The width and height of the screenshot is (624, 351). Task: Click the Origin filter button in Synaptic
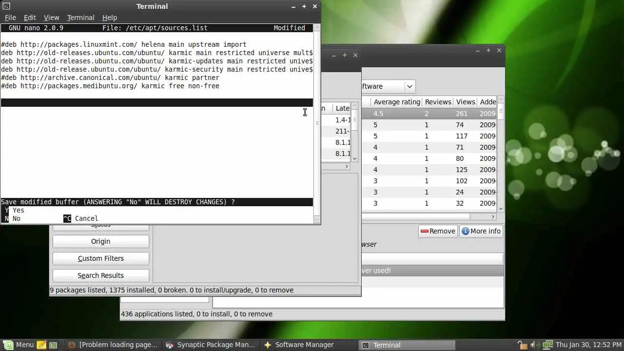point(101,241)
